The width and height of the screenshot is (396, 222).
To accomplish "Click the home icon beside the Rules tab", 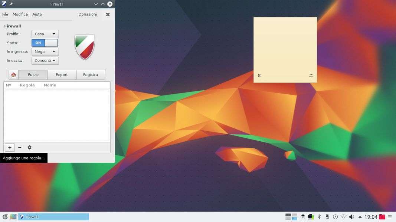I will [13, 75].
